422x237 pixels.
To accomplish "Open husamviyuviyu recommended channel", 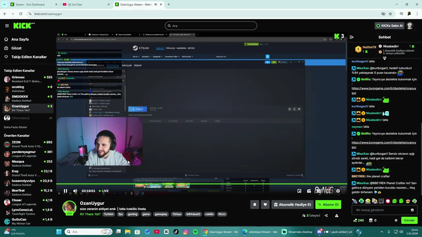I will click(28, 183).
